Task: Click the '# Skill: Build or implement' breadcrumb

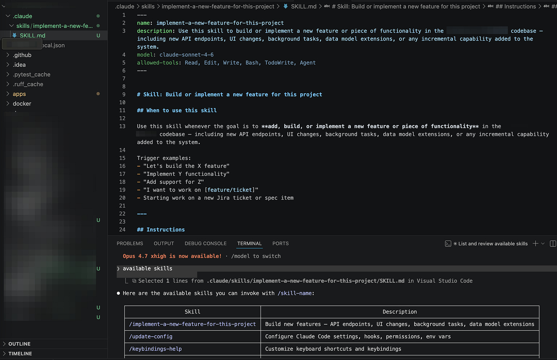Action: [x=406, y=6]
